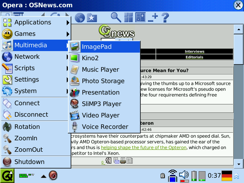
Task: Open the Scripts menu entry
Action: coord(35,68)
